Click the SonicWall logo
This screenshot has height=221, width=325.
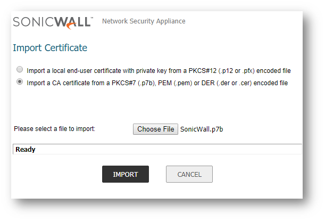point(53,22)
